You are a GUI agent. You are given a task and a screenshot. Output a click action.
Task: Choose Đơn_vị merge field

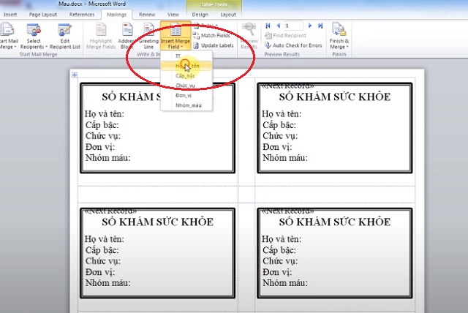click(x=186, y=96)
